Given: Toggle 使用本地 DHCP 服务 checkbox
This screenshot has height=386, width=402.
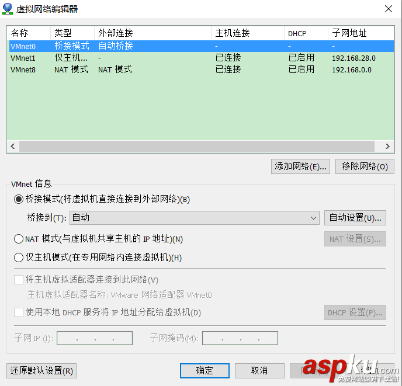Looking at the screenshot, I should coord(19,312).
